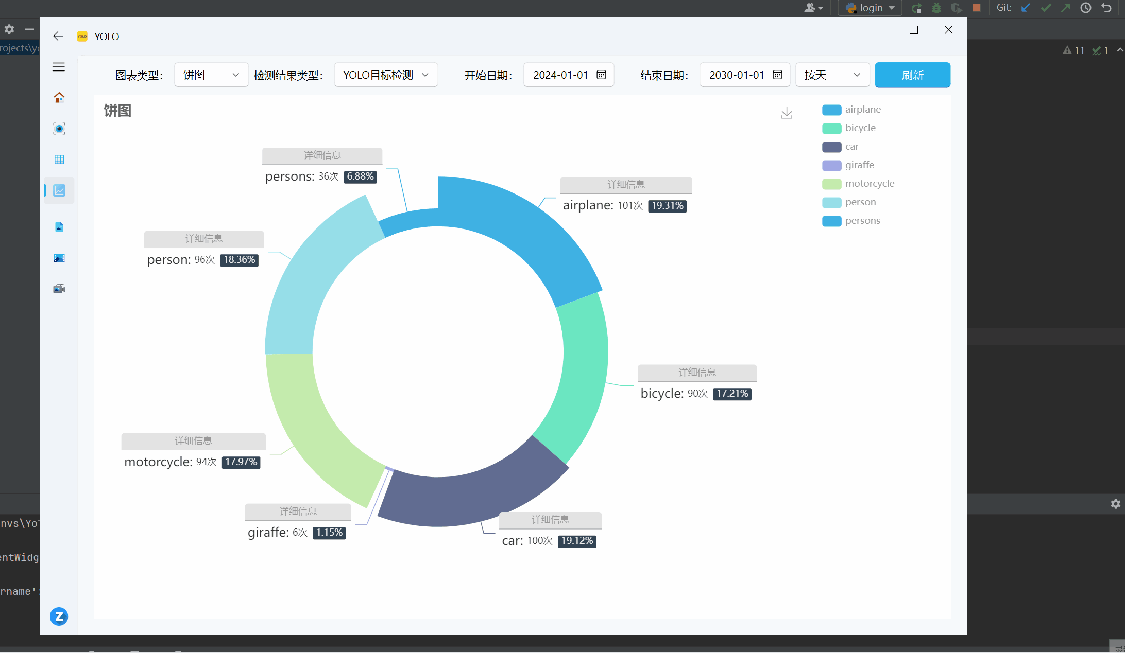The image size is (1125, 653).
Task: Open the hamburger navigation menu
Action: [59, 67]
